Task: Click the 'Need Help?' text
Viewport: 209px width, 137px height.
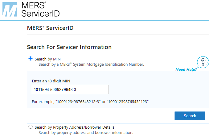Action: point(186,69)
